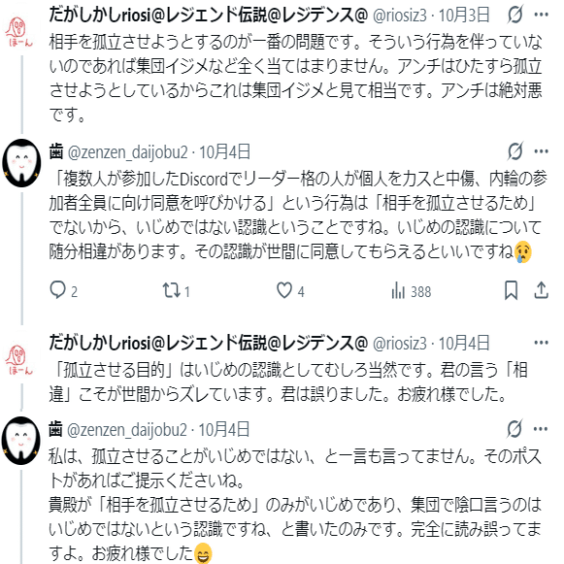Open 10月4日 timestamp on second riosiz3 tweet
Viewport: 564px width, 564px height.
pos(464,343)
